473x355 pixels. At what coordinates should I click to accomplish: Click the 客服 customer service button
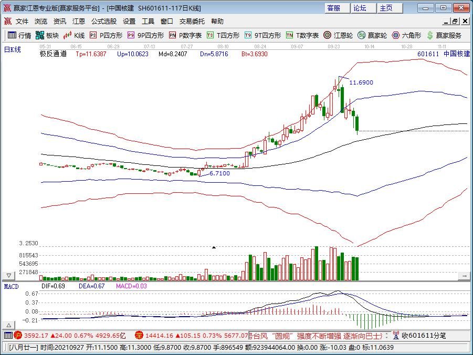(x=334, y=8)
